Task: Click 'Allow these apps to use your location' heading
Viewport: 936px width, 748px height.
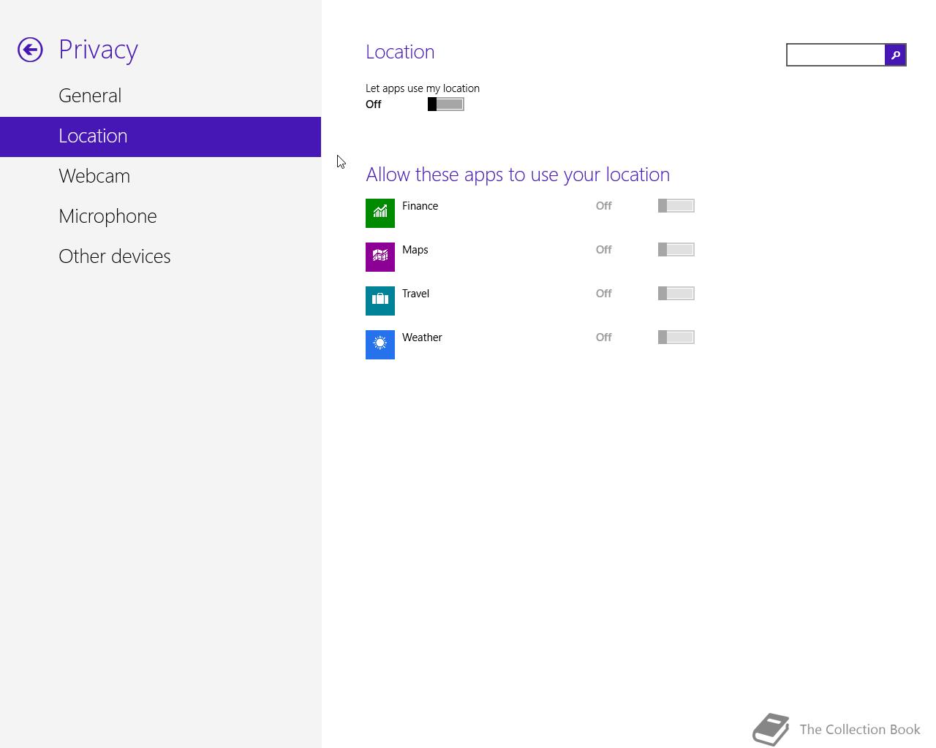Action: [x=518, y=175]
